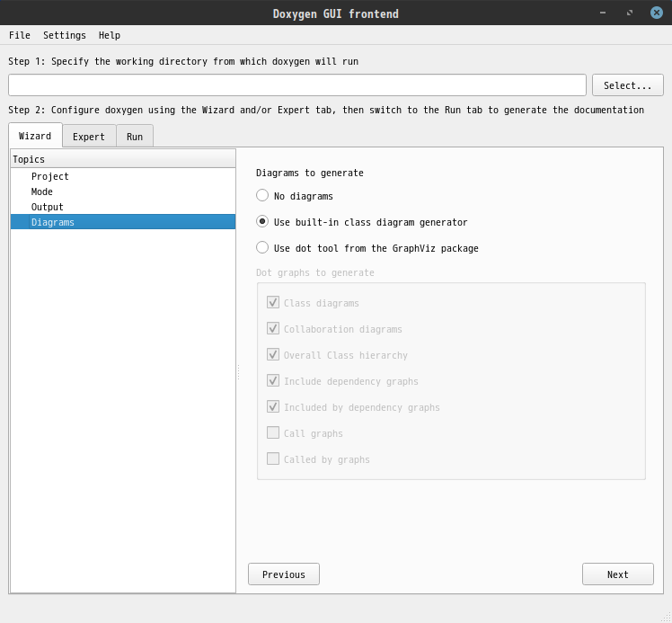
Task: Toggle the Include dependency graphs checkbox
Action: 273,381
